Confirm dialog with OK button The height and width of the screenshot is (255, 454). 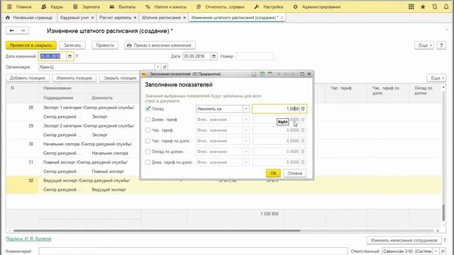pyautogui.click(x=273, y=173)
